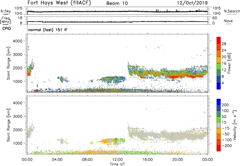Click the '18' frequency axis tick
This screenshot has height=166, width=240.
pos(20,18)
